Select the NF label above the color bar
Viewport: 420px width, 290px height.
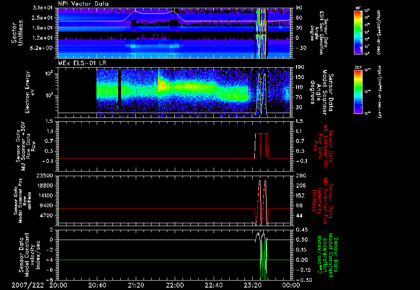click(358, 8)
